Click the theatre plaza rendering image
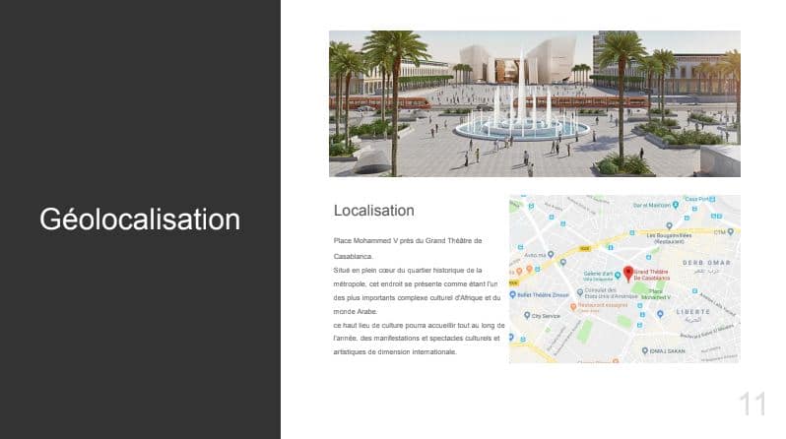Viewport: 786px width, 439px height. click(x=534, y=103)
